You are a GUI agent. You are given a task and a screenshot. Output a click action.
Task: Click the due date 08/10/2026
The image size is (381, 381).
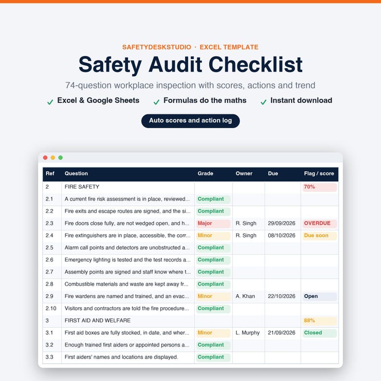click(x=281, y=236)
